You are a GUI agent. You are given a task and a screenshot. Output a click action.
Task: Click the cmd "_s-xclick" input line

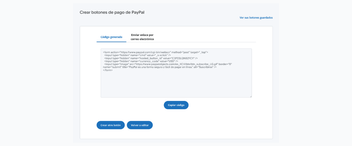click(x=137, y=55)
